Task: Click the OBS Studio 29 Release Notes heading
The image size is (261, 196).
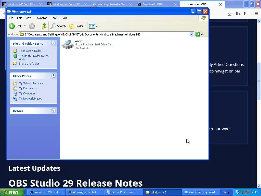Action: pos(75,183)
